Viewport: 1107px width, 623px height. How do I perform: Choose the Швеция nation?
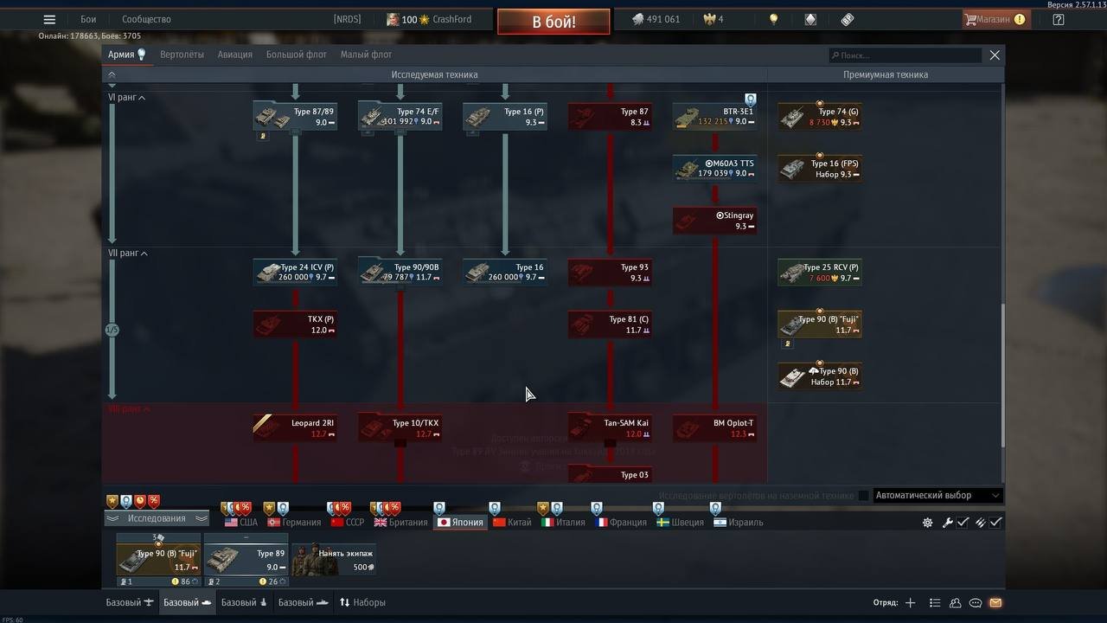coord(681,523)
